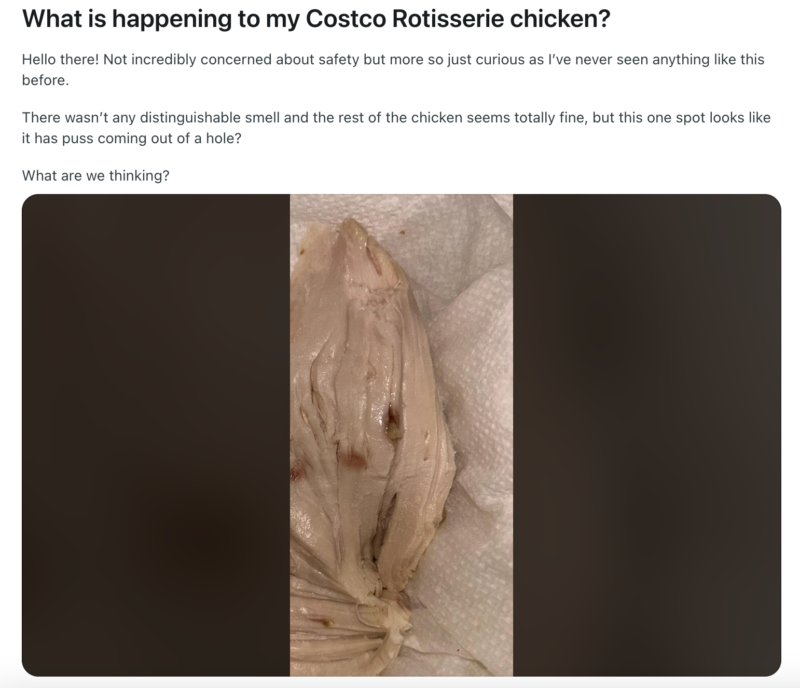Screen dimensions: 800x688
Task: Click the dark hole spot on the chicken
Action: tap(392, 416)
